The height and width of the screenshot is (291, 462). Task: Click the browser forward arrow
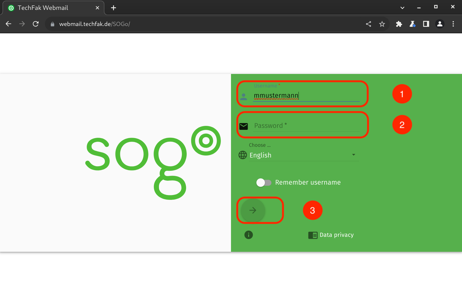pos(22,24)
